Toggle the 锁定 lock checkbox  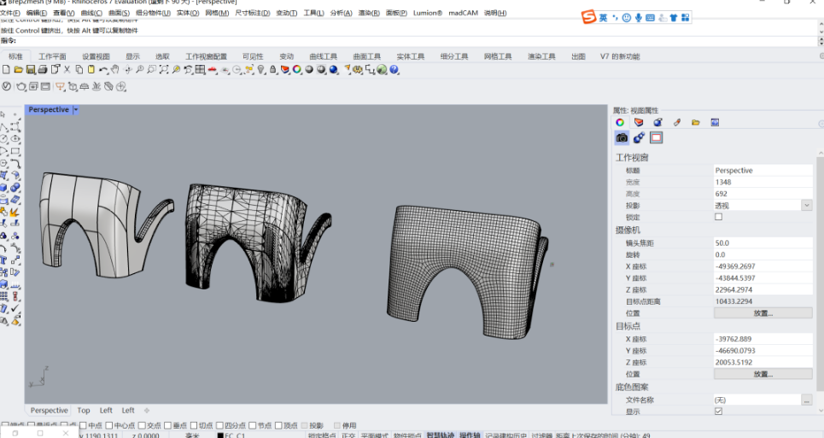pyautogui.click(x=718, y=217)
